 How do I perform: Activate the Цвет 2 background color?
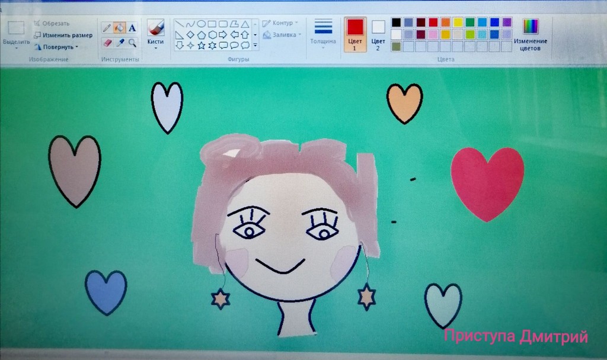coord(378,34)
